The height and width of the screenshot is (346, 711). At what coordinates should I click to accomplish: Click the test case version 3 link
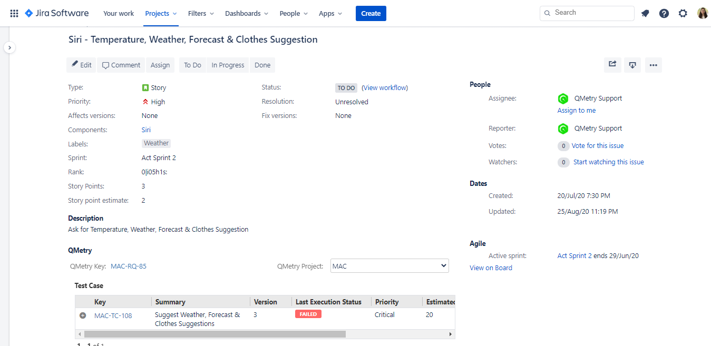pos(255,315)
